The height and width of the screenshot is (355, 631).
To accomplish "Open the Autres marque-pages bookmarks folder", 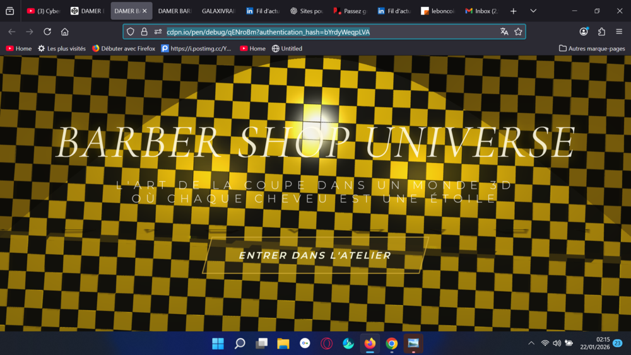I will pyautogui.click(x=592, y=49).
